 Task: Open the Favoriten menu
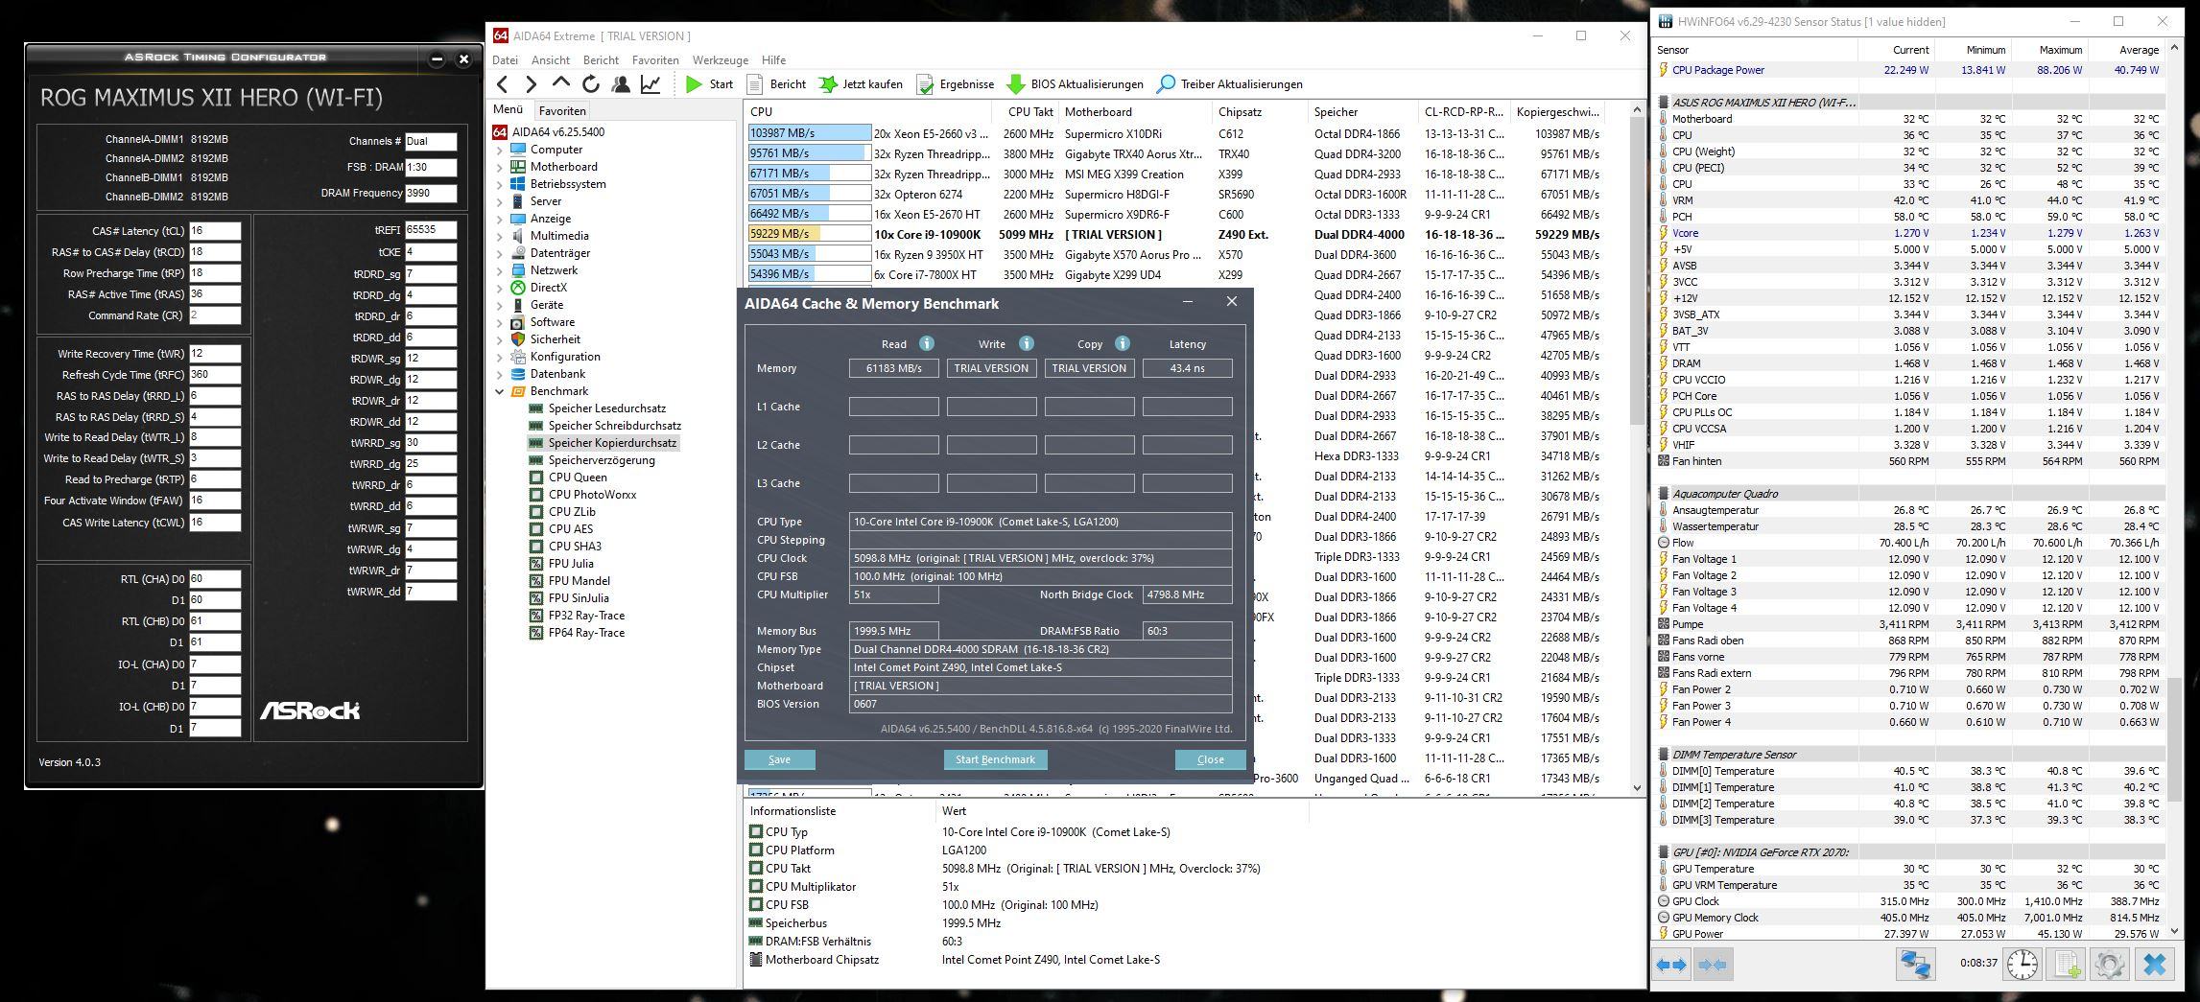coord(655,59)
